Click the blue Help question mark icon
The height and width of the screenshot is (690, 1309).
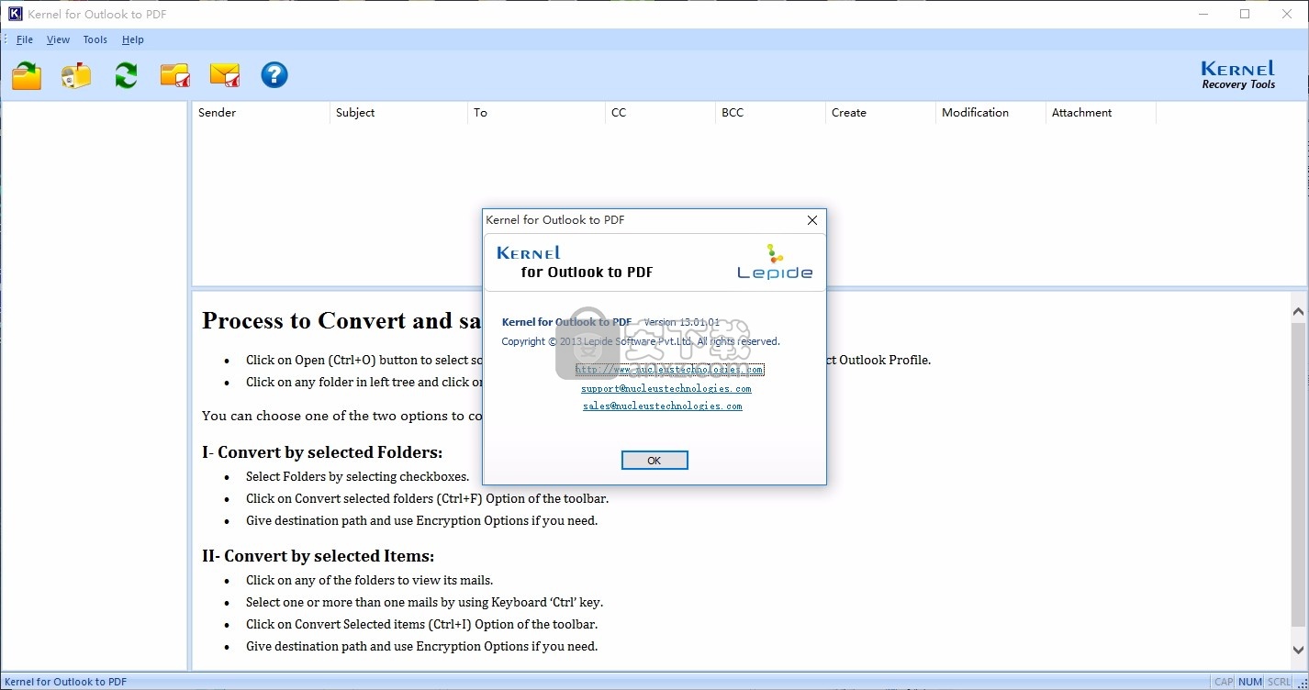274,75
